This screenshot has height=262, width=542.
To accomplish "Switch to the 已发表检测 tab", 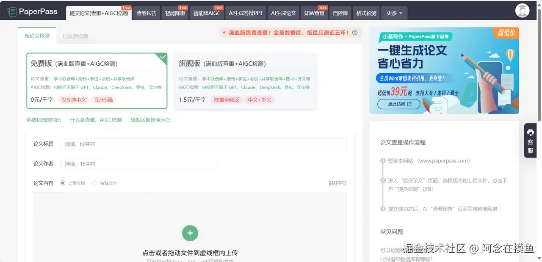I will 75,36.
